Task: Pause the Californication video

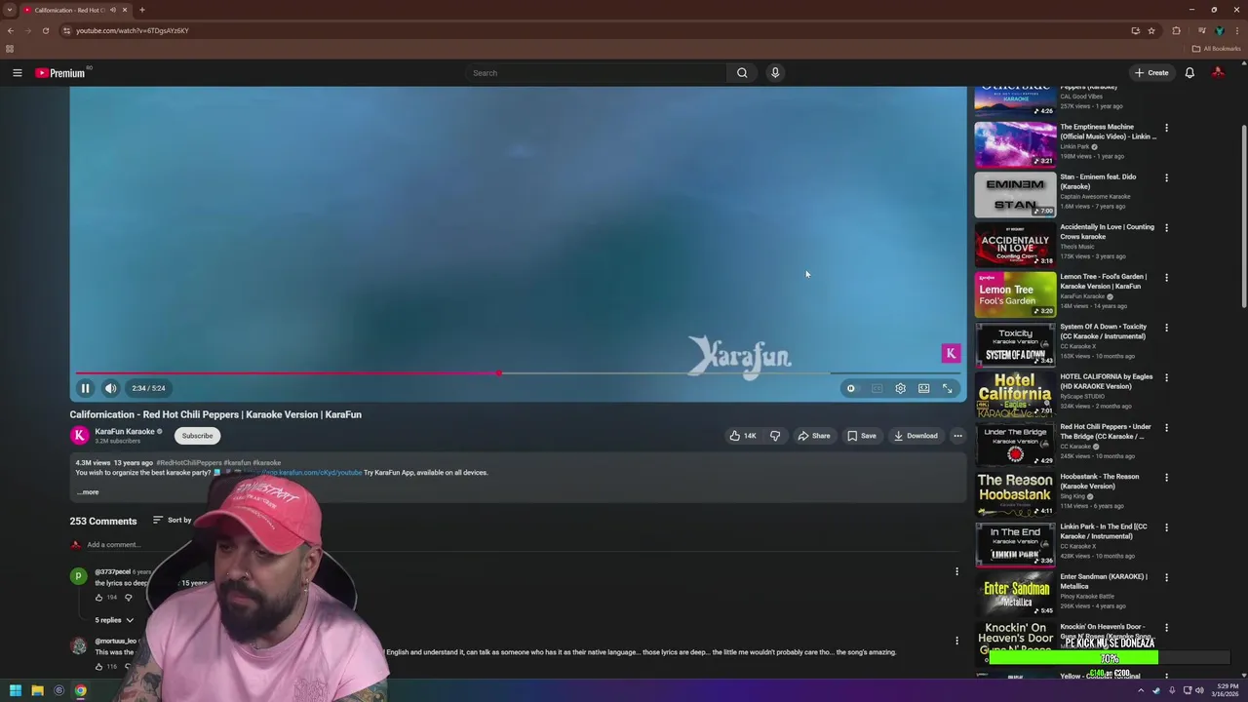Action: click(85, 388)
